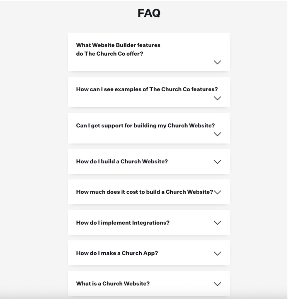The width and height of the screenshot is (288, 300).
Task: Click chevron under examples of features question
Action: coord(217,98)
